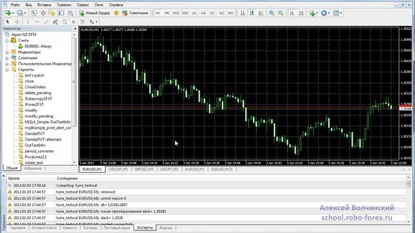Open the Strategy Tester icon
The height and width of the screenshot is (233, 415).
70,13
